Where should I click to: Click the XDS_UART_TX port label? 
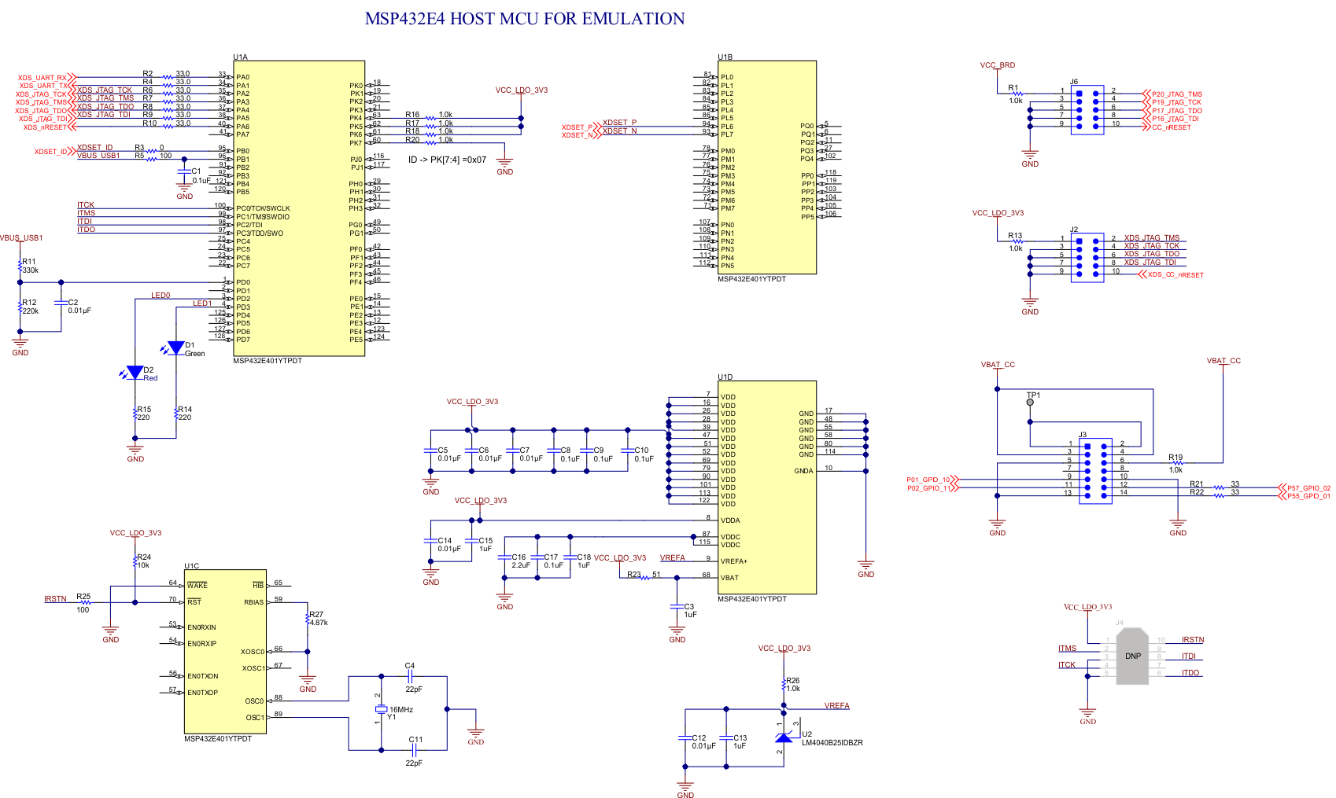(x=43, y=86)
